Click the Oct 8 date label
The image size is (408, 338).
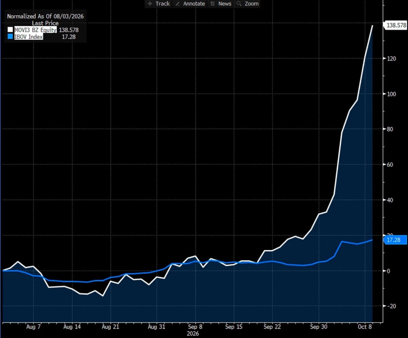point(365,327)
